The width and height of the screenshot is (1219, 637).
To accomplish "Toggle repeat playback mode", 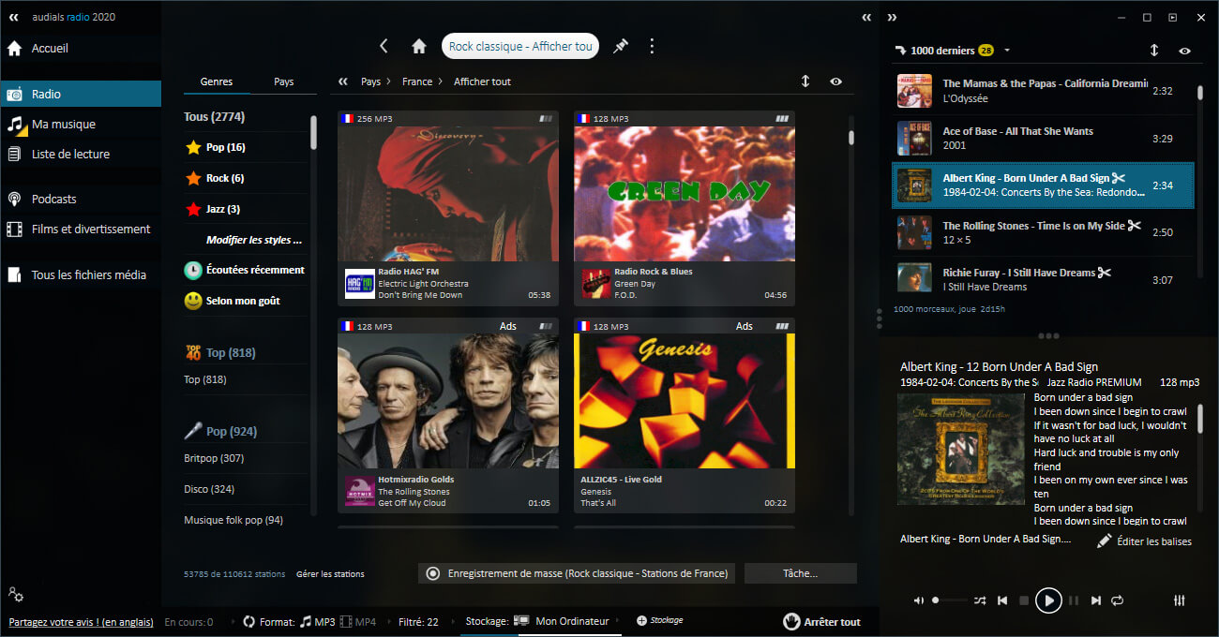I will [x=1117, y=600].
